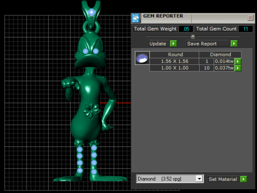Click the Total Gem Weight label
The height and width of the screenshot is (193, 257).
[x=155, y=29]
